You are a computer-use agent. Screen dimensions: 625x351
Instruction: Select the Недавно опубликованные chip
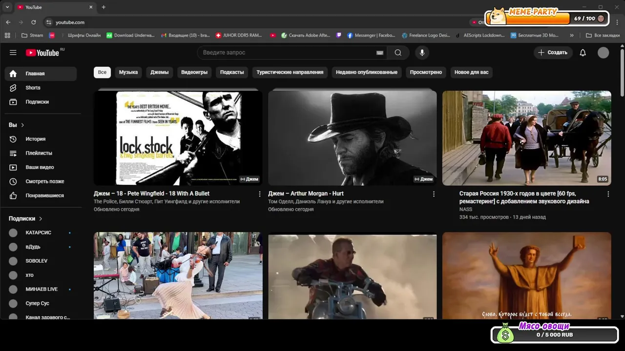pos(367,72)
